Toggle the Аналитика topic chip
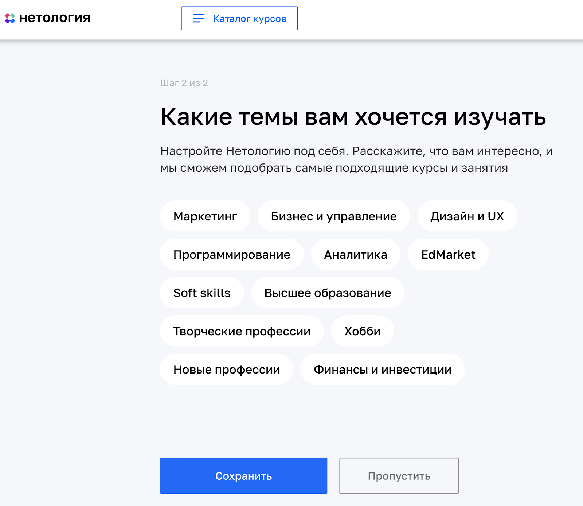Screen dimensions: 583x506 tap(356, 254)
